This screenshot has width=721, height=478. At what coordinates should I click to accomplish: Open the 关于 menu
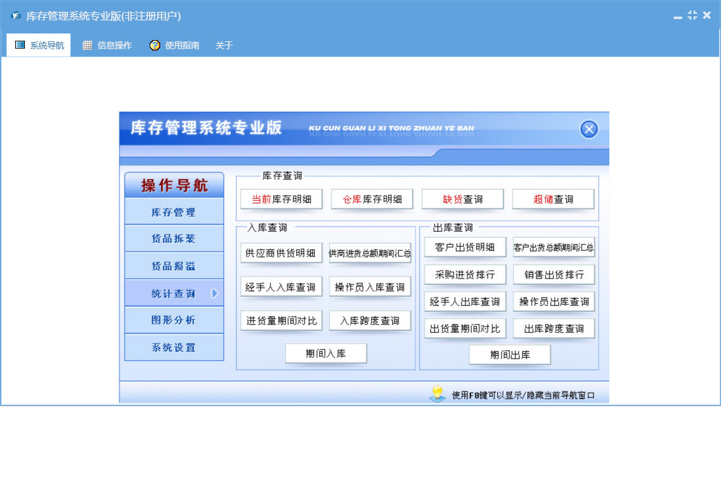coord(224,45)
